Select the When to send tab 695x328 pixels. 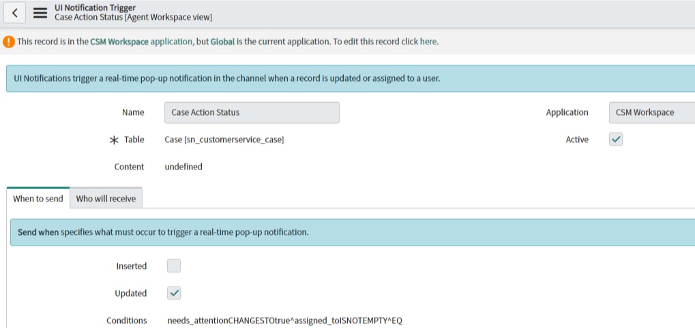[x=38, y=199]
